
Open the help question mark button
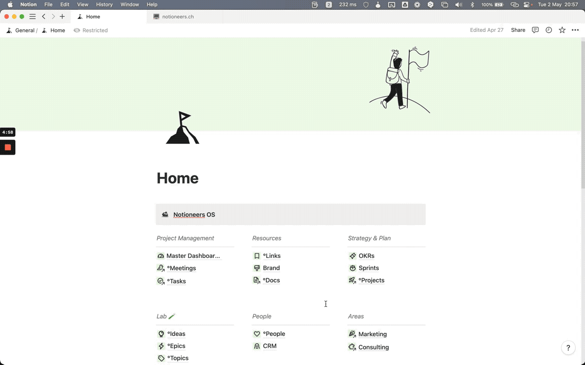click(x=568, y=348)
